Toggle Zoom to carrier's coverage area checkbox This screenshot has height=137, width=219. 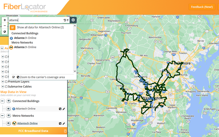[13, 77]
